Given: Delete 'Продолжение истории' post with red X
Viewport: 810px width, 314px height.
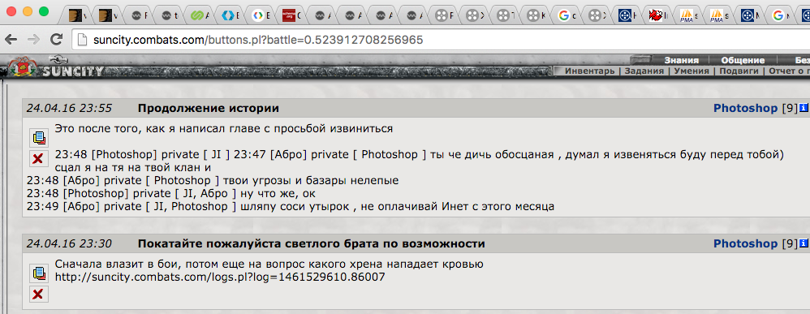Looking at the screenshot, I should point(39,158).
